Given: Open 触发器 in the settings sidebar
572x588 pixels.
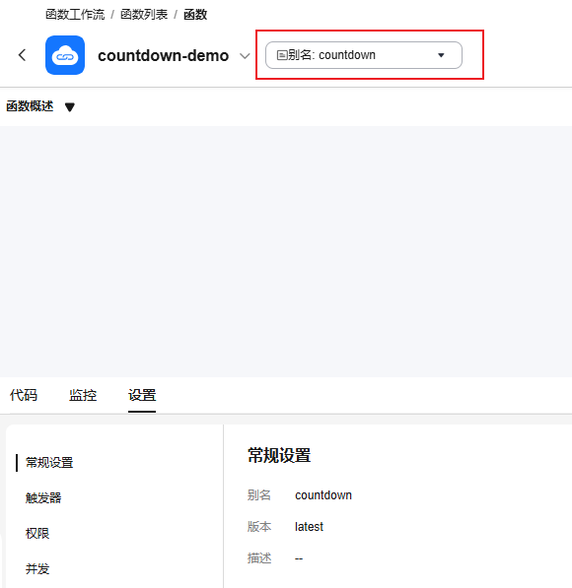Looking at the screenshot, I should [x=43, y=498].
